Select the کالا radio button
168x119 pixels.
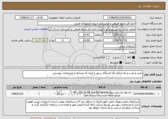pos(134,58)
